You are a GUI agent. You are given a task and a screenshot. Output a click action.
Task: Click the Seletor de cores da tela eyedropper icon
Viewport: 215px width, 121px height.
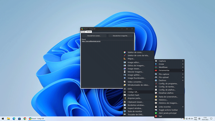click(x=125, y=56)
